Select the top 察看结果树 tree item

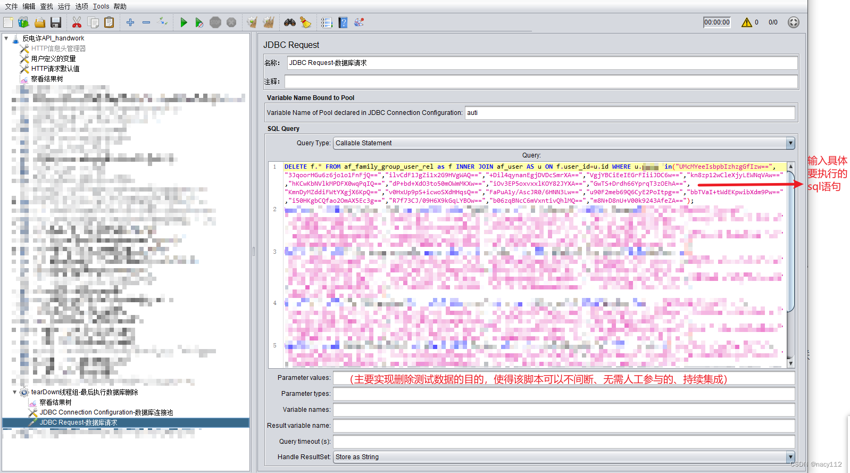[x=47, y=79]
